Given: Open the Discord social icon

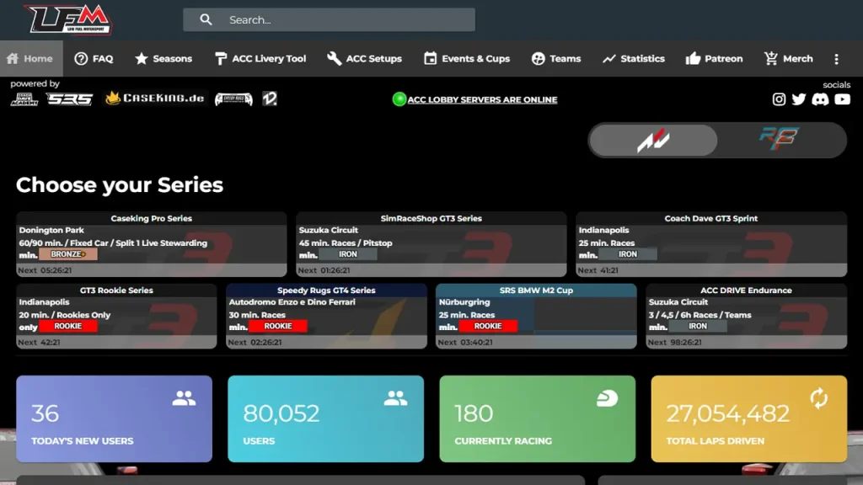Looking at the screenshot, I should click(x=820, y=99).
